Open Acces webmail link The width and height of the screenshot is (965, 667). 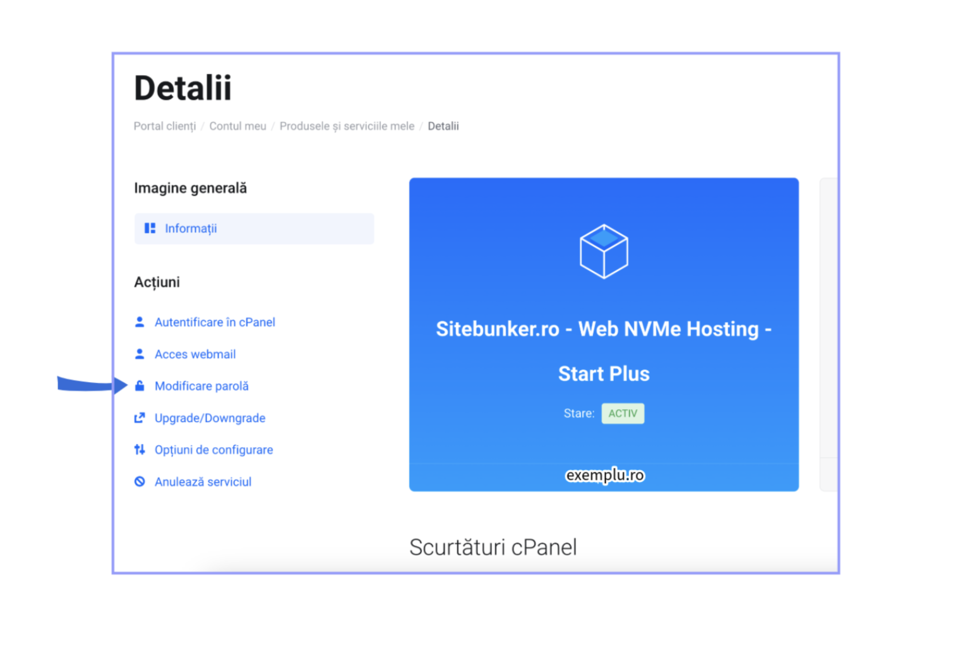pos(195,354)
